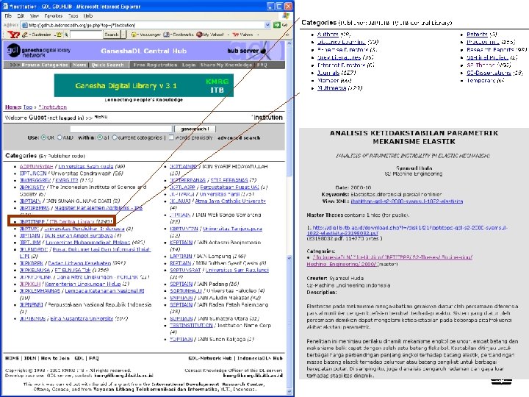Viewport: 529px width, 397px height.
Task: Open the Bina Nusantara University link
Action: pyautogui.click(x=82, y=318)
